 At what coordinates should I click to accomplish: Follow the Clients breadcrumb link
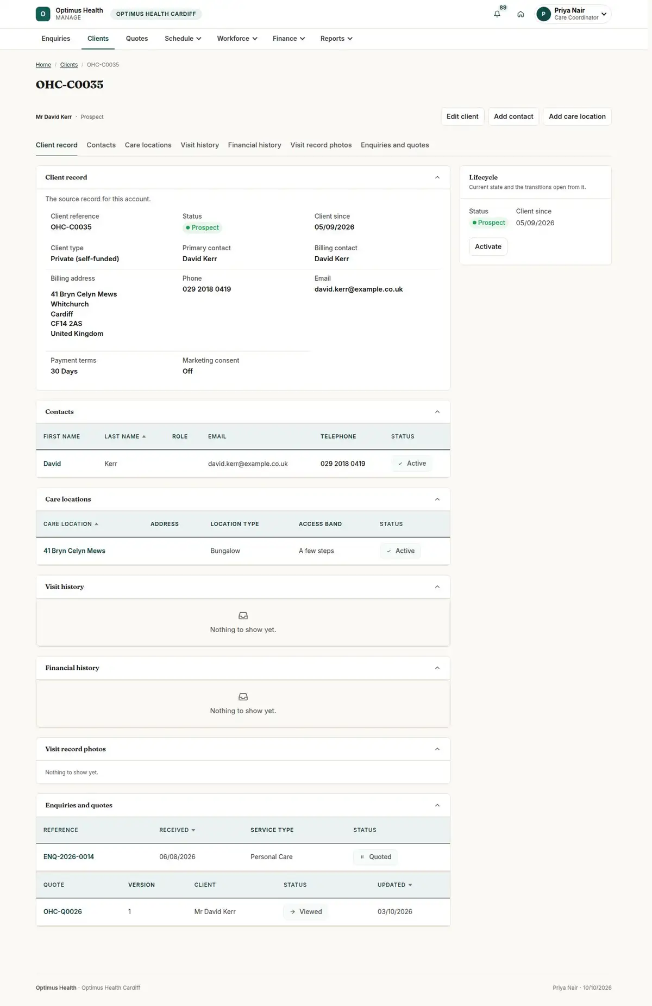(x=69, y=65)
